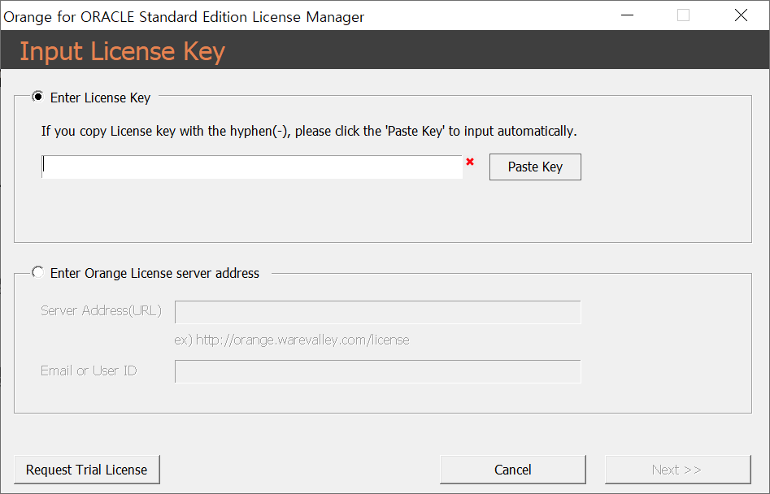Click the Cancel button
Image resolution: width=770 pixels, height=494 pixels.
coord(513,470)
